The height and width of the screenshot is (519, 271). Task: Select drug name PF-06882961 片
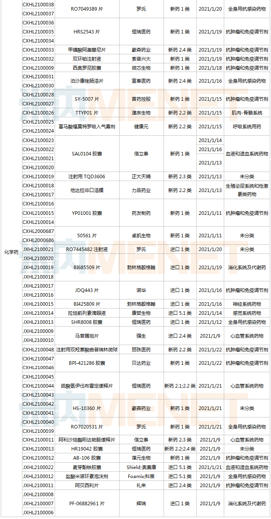[x=87, y=504]
